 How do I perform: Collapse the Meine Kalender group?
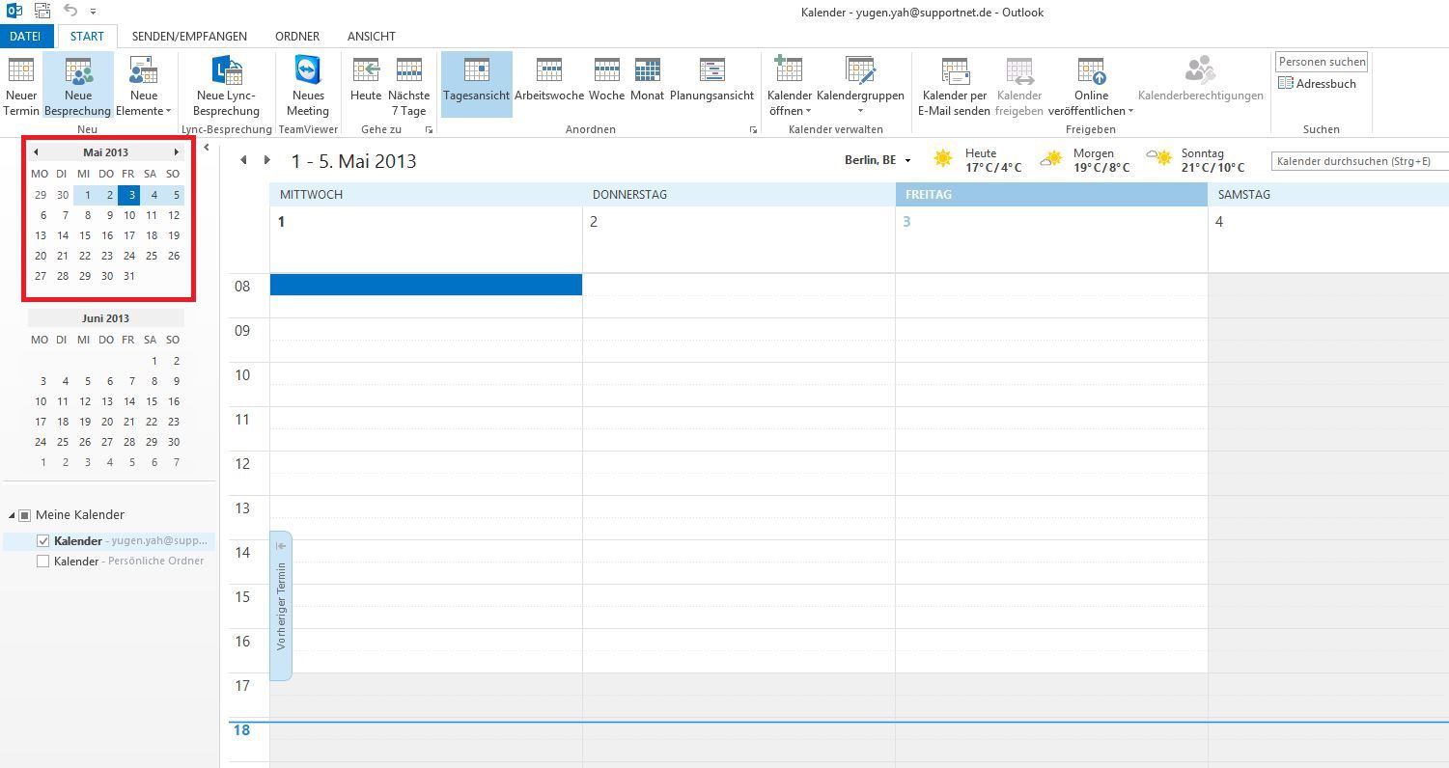point(12,514)
